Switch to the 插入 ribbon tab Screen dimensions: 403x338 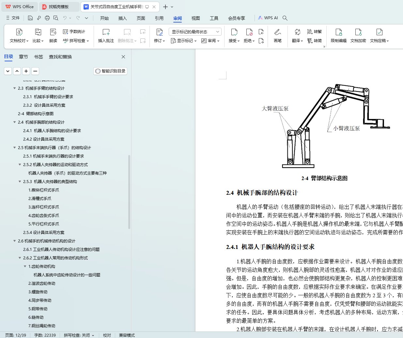point(123,18)
